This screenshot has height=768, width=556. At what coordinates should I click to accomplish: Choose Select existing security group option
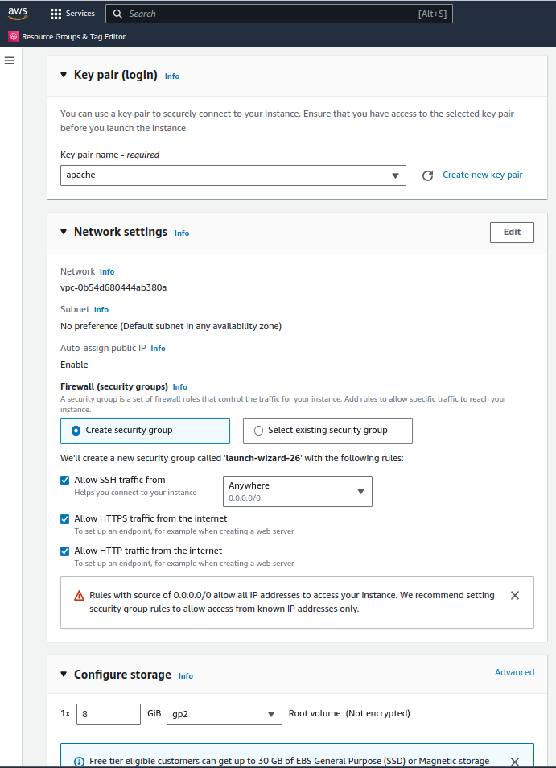click(327, 431)
